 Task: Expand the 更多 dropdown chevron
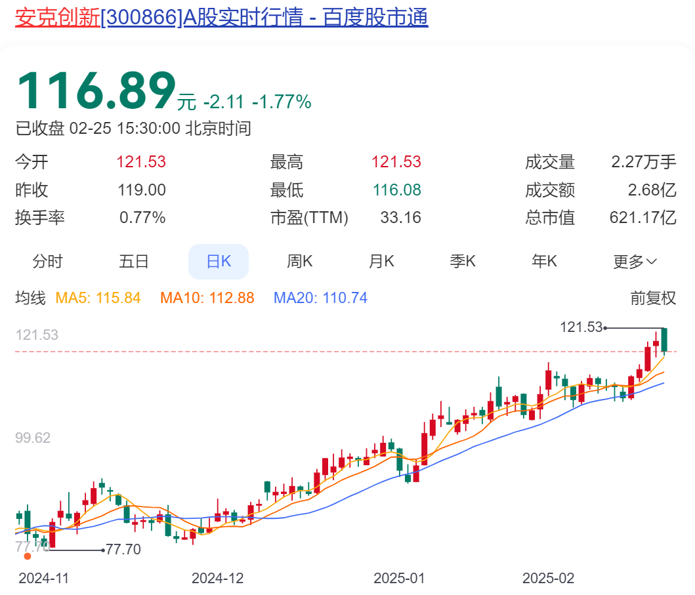pyautogui.click(x=652, y=262)
